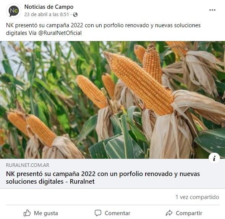Open the NK presentó su campaña headline
The image size is (225, 219).
pyautogui.click(x=103, y=178)
